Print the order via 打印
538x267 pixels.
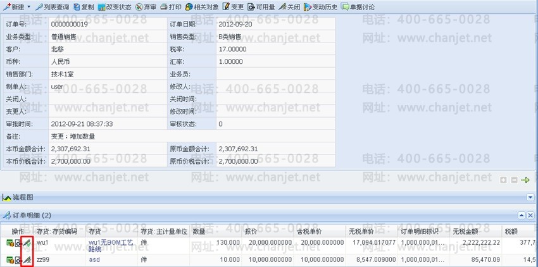coord(171,7)
